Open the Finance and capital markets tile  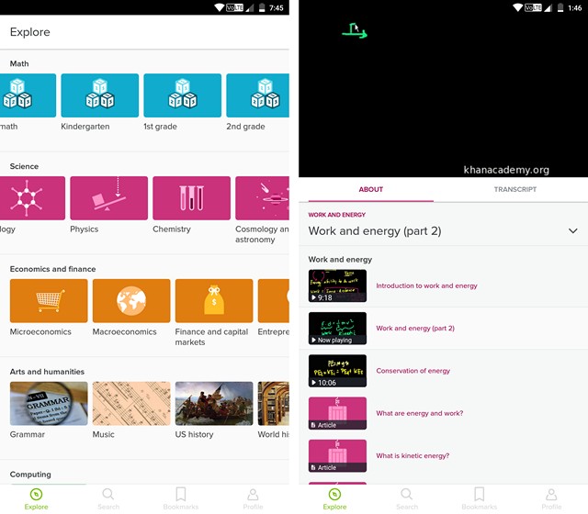tap(214, 301)
